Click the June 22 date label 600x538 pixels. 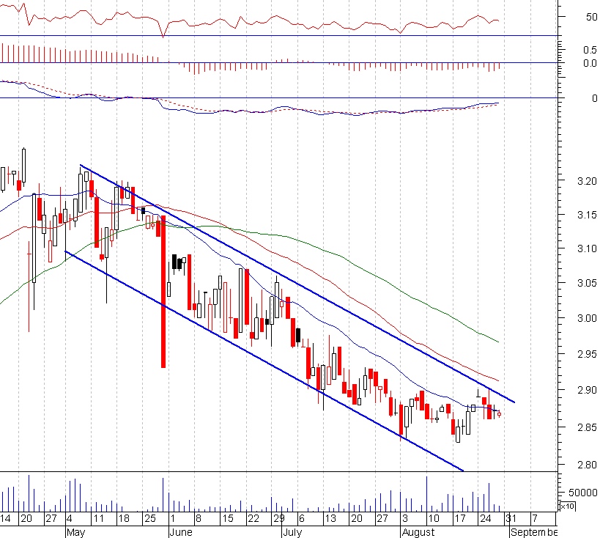point(253,519)
